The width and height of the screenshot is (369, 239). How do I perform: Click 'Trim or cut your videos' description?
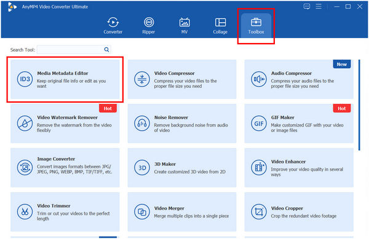coord(73,216)
